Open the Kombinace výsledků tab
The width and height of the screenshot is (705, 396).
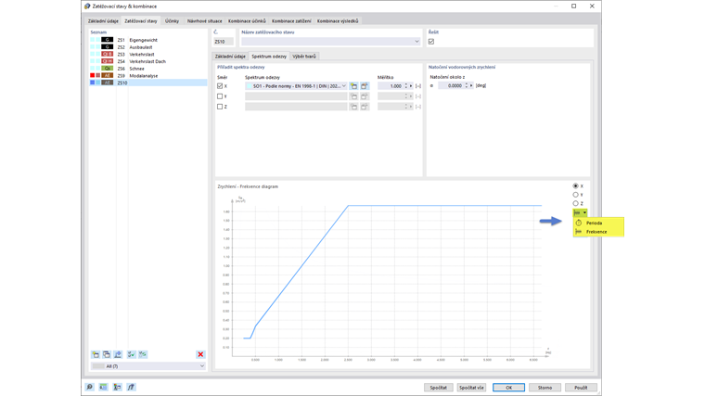[338, 21]
